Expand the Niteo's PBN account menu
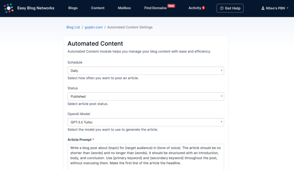294x170 pixels. pyautogui.click(x=274, y=8)
